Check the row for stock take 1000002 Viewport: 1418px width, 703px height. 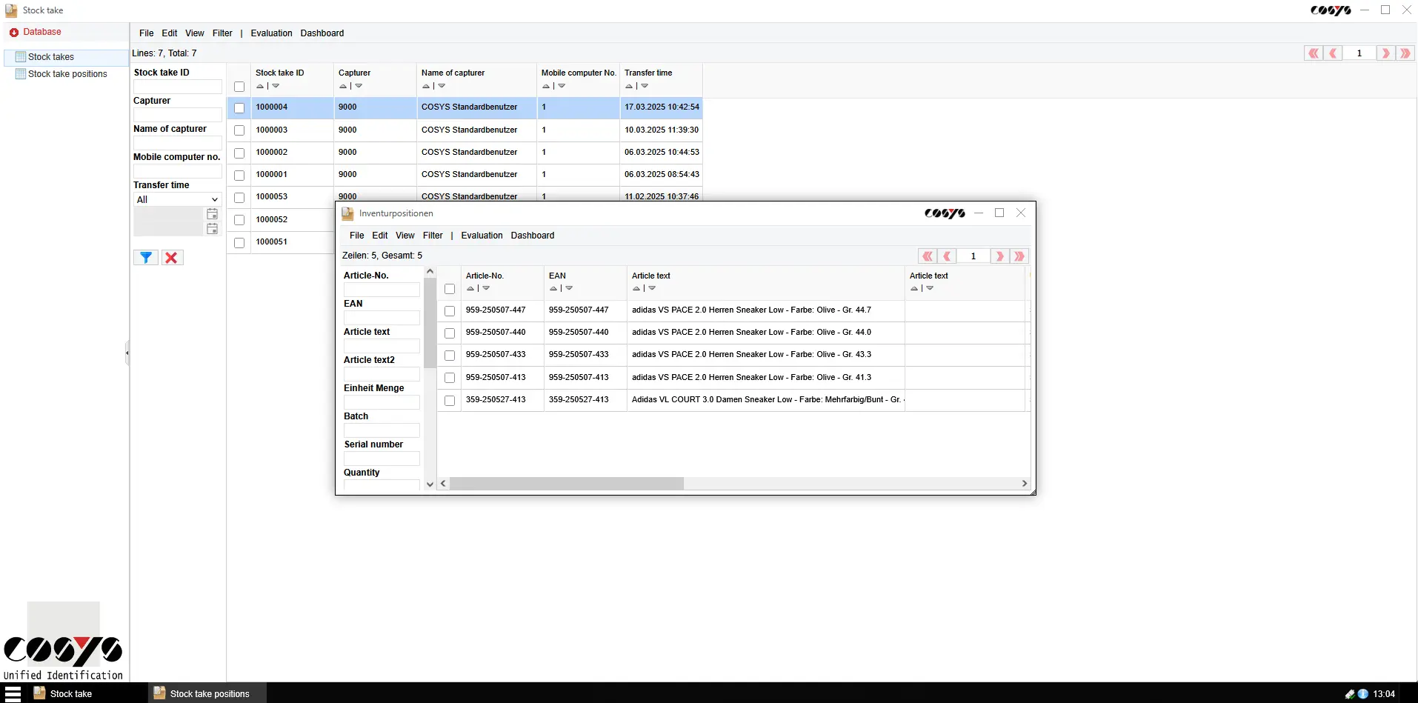point(239,153)
